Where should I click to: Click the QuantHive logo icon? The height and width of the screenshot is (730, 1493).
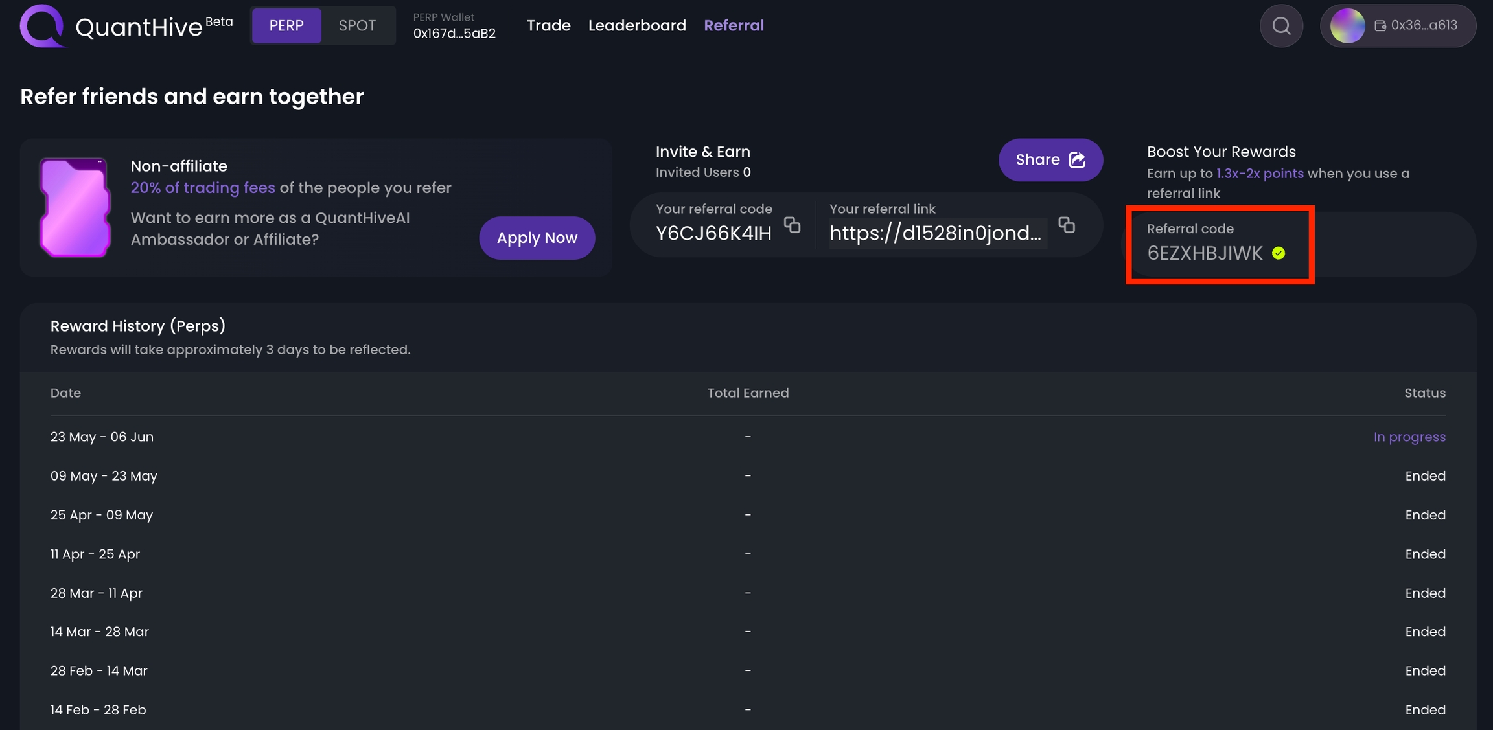pos(42,26)
